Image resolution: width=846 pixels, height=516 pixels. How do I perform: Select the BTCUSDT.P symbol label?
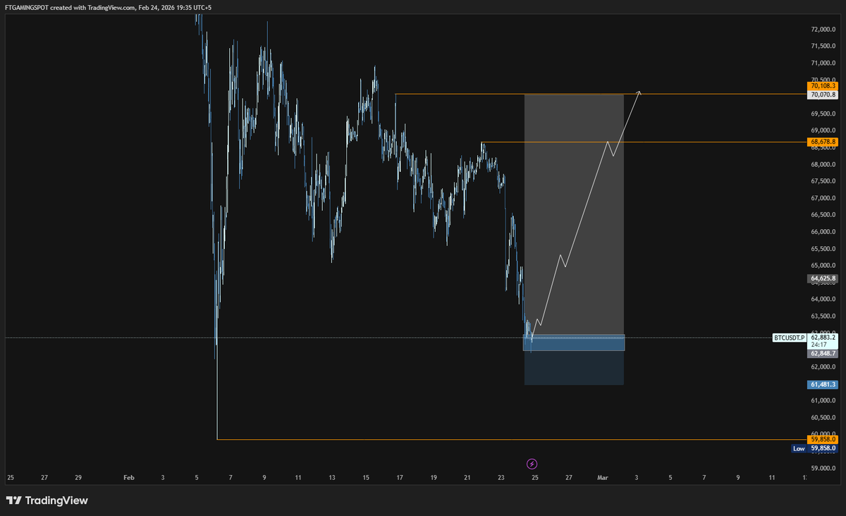[x=790, y=338]
